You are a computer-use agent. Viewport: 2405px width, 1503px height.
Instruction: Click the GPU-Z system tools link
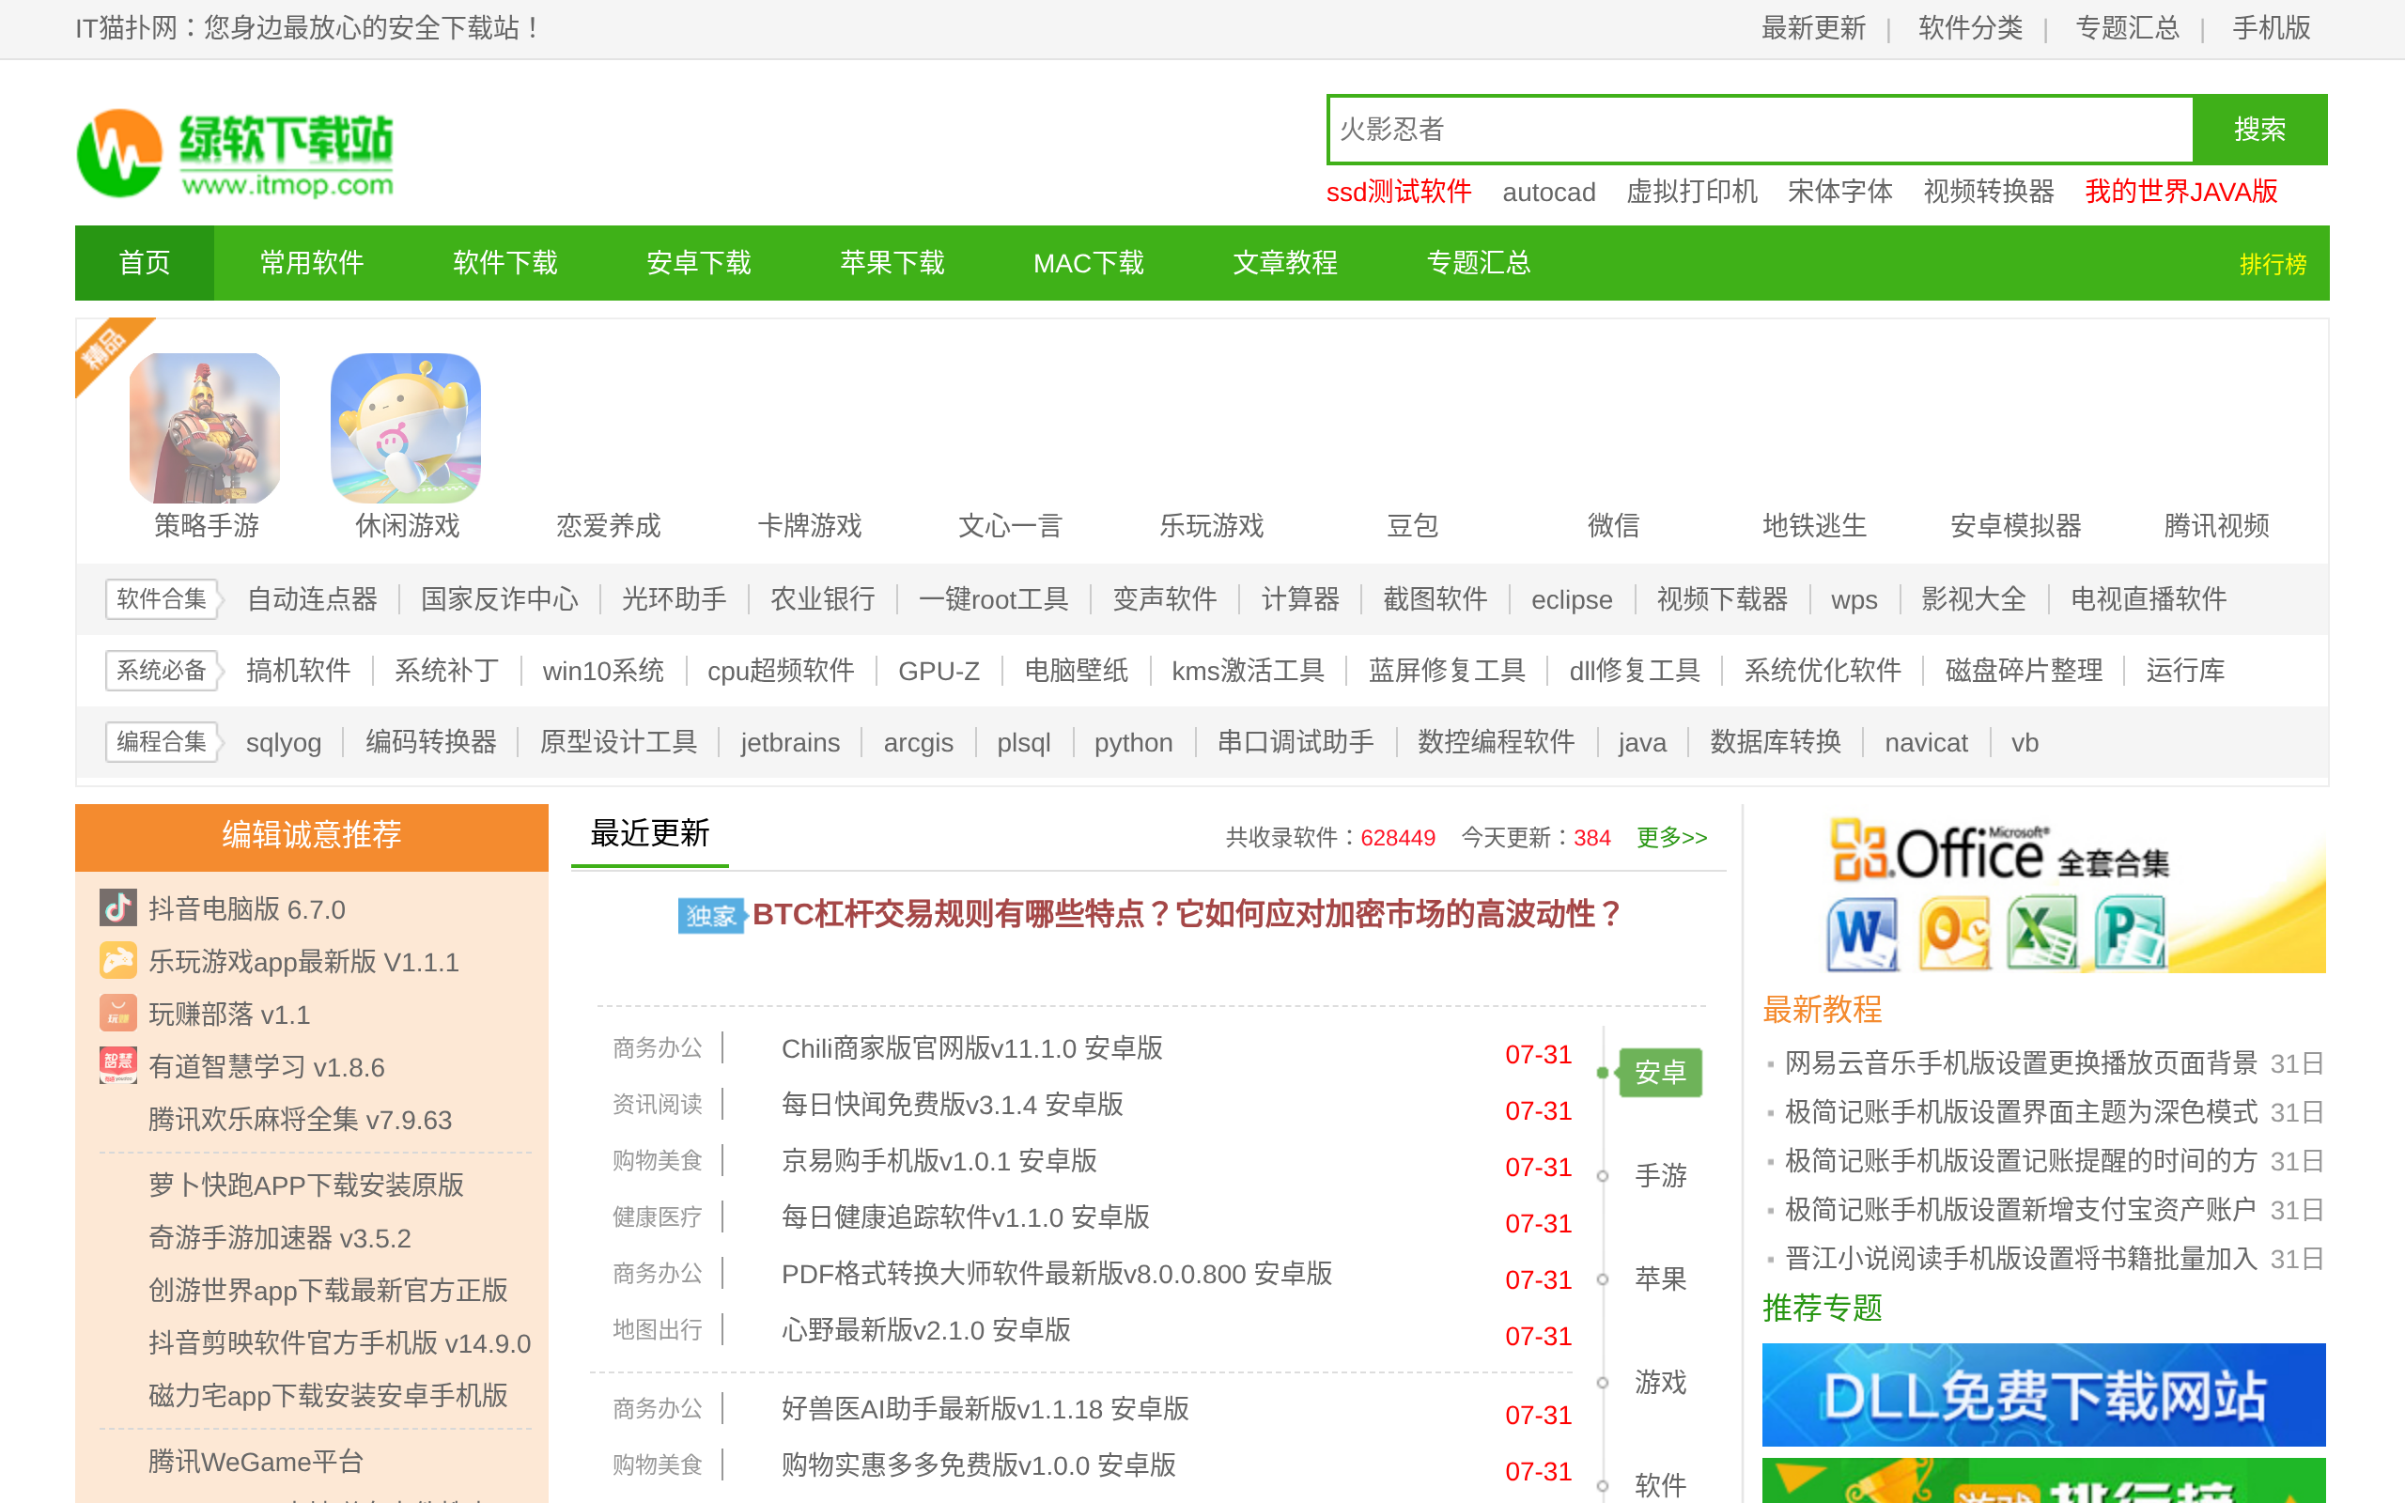939,672
